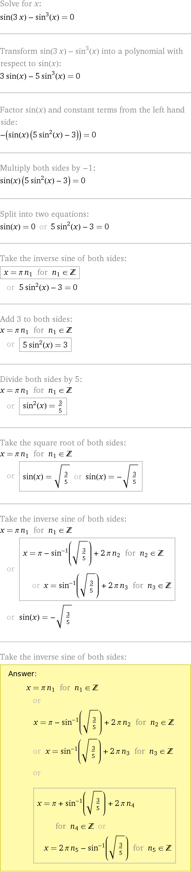Click the "Multiply both sides by −1" step

[48, 168]
